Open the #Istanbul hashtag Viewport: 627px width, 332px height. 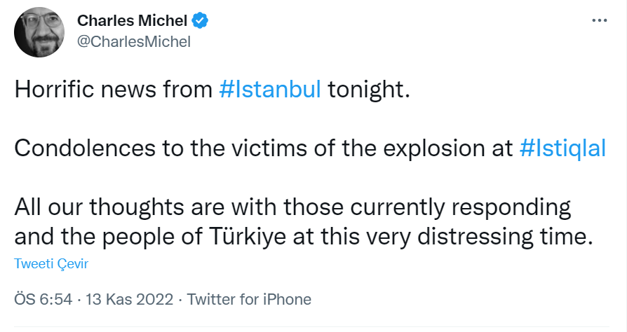point(270,89)
